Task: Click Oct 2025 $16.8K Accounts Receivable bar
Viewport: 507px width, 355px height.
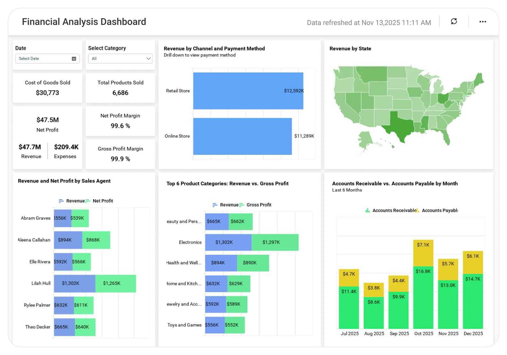Action: (423, 298)
